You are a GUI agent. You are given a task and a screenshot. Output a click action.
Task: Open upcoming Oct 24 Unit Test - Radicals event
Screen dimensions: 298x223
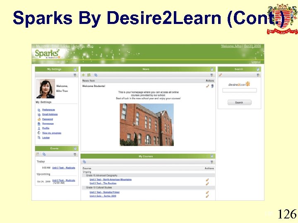[64, 180]
